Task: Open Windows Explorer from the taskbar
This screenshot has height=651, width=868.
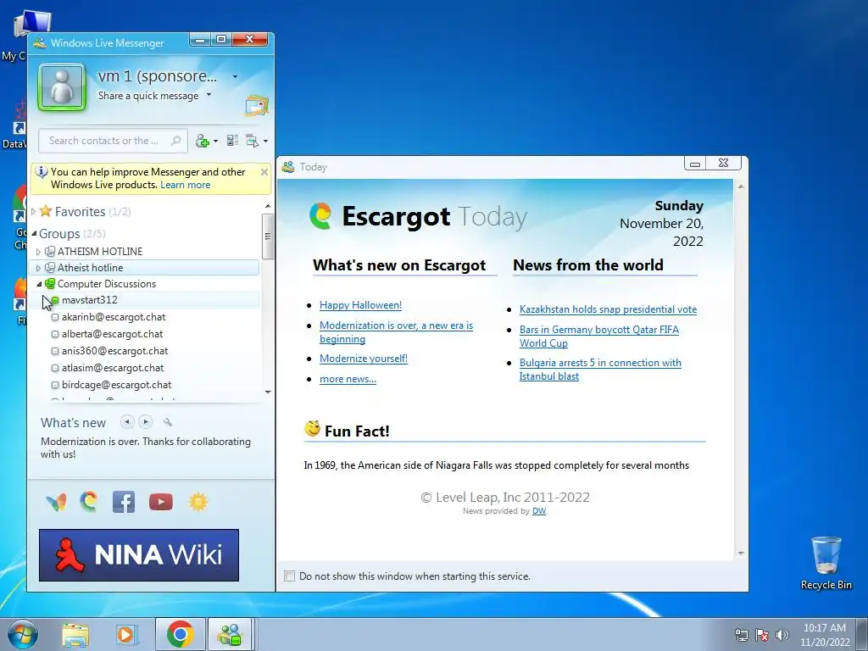Action: [x=75, y=635]
